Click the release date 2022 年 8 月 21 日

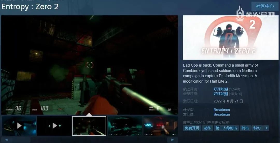(x=228, y=101)
